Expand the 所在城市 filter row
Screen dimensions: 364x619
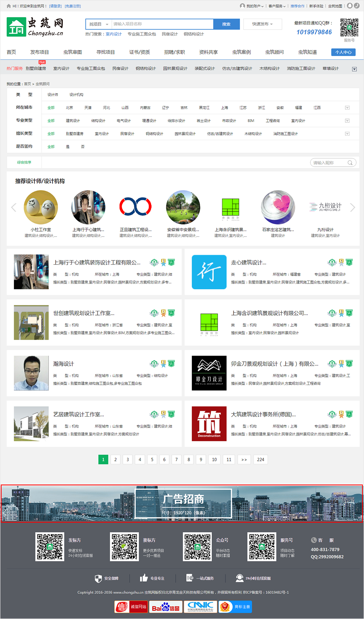click(x=347, y=108)
